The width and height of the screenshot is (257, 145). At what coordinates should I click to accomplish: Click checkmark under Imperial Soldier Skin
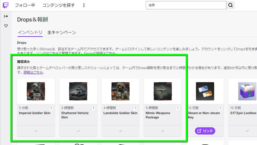click(36, 131)
